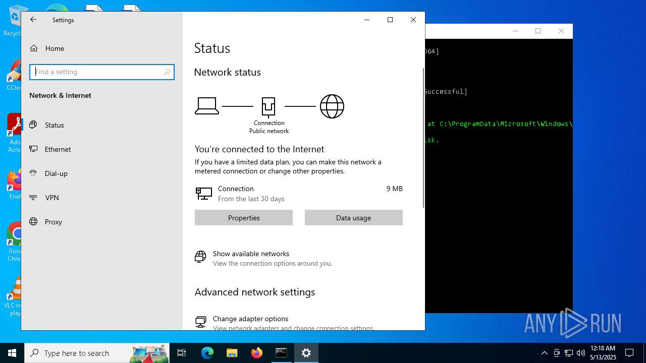This screenshot has width=646, height=363.
Task: Open Task View from taskbar
Action: coord(182,353)
